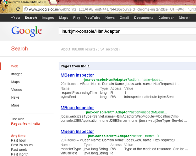The width and height of the screenshot is (196, 156).
Task: Open Gmail from the top navigation bar
Action: 124,18
